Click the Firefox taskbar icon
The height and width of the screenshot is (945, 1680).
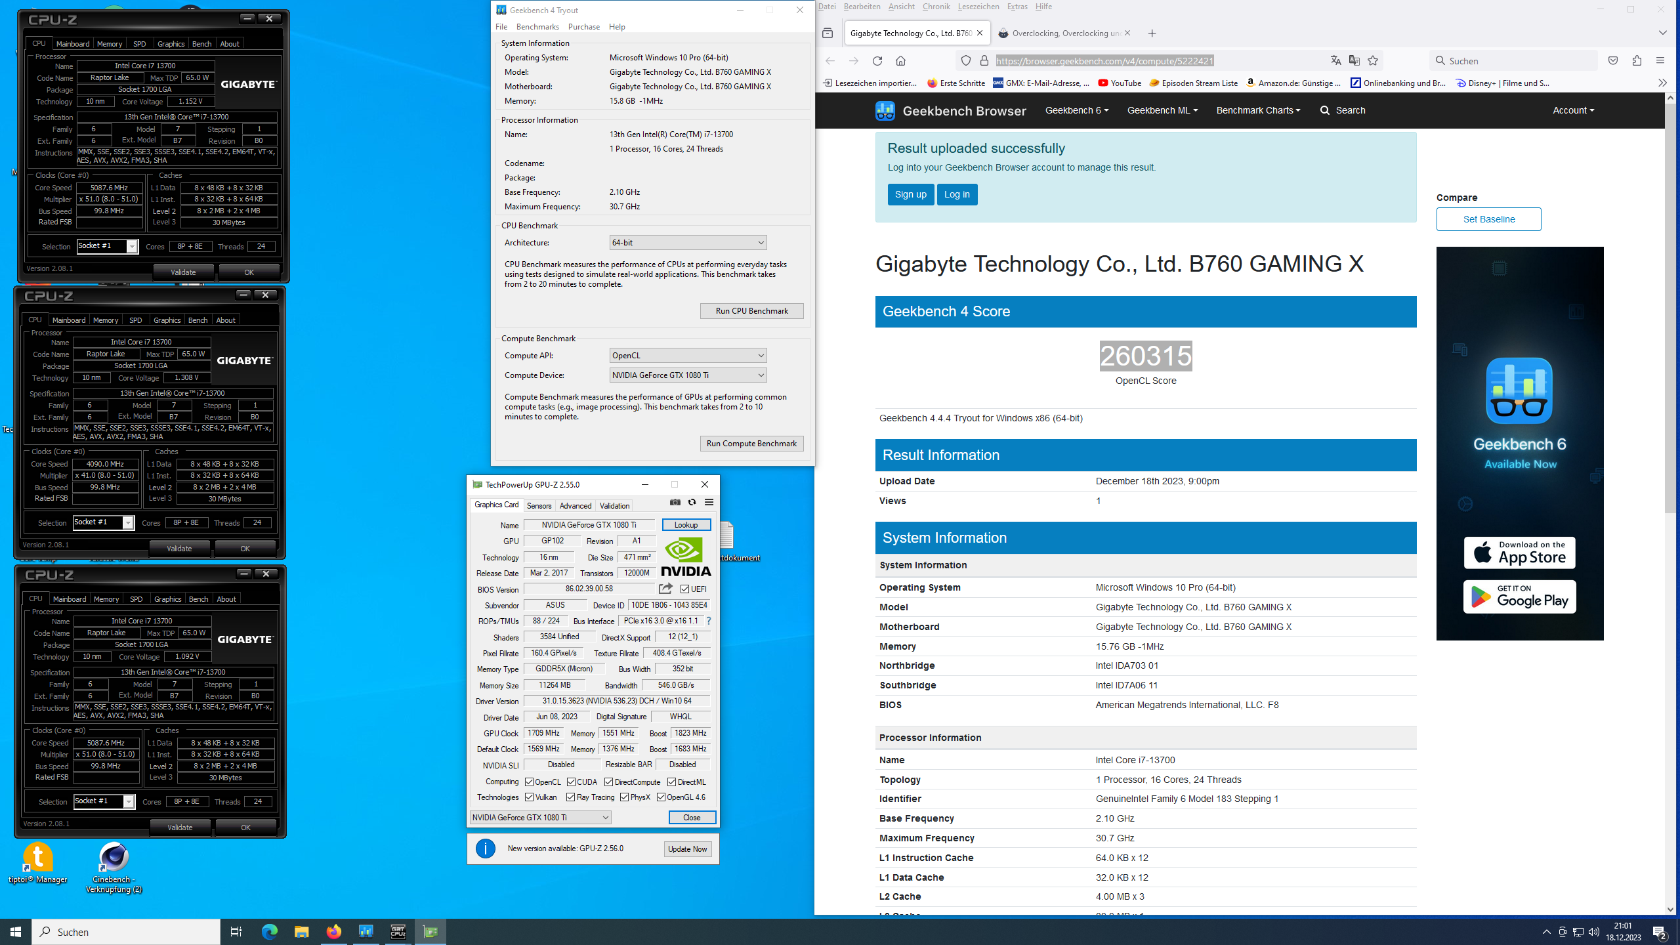pos(333,932)
